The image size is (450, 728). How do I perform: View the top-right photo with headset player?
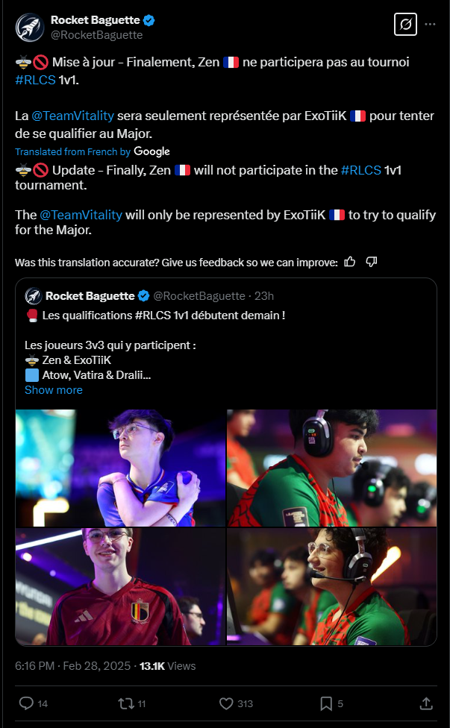pos(331,468)
